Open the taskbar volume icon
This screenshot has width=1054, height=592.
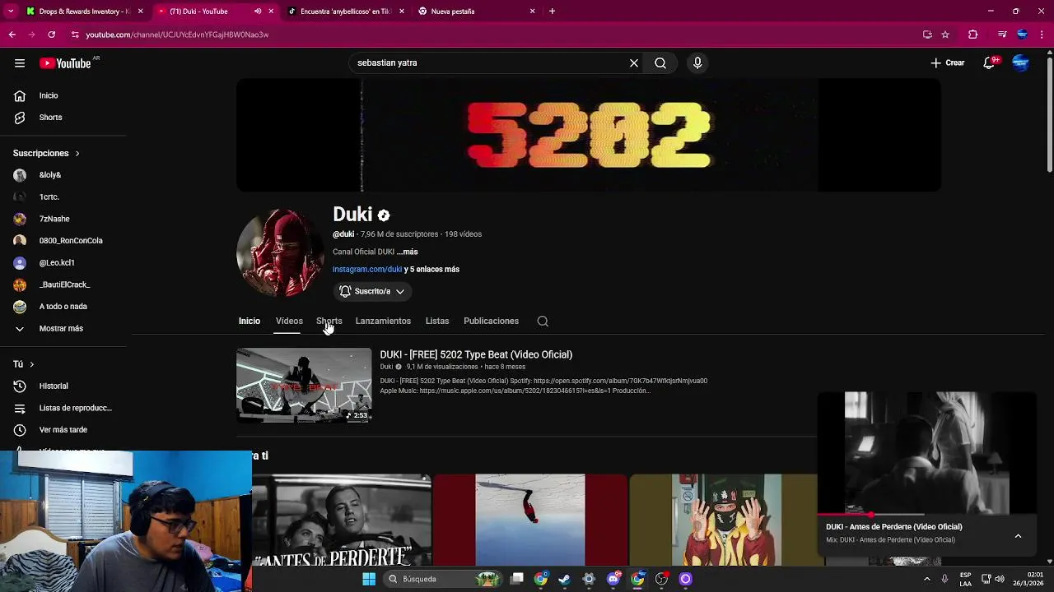(1000, 579)
